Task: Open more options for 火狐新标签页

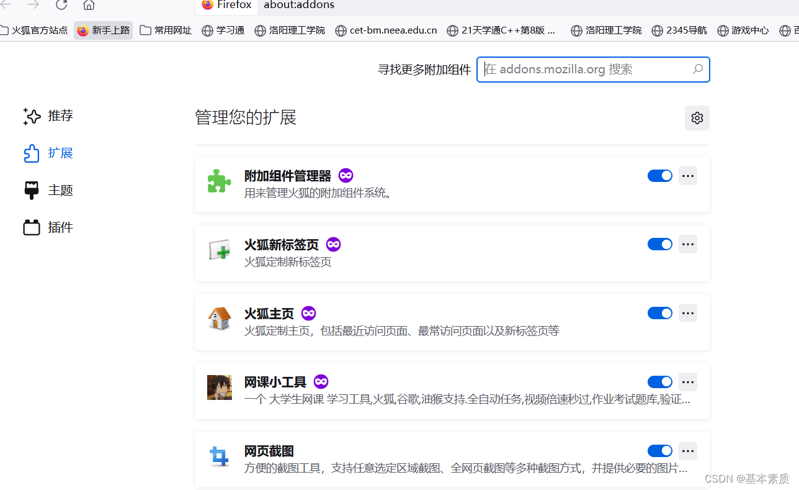Action: pos(688,244)
